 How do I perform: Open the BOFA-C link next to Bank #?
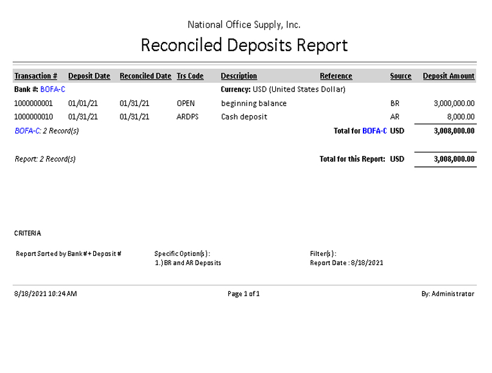click(53, 90)
